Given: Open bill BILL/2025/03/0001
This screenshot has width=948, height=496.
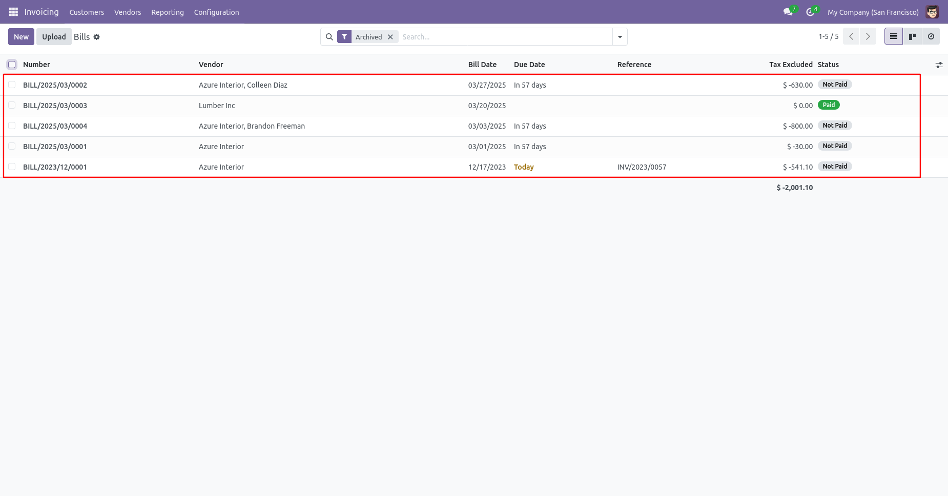Looking at the screenshot, I should (x=55, y=147).
